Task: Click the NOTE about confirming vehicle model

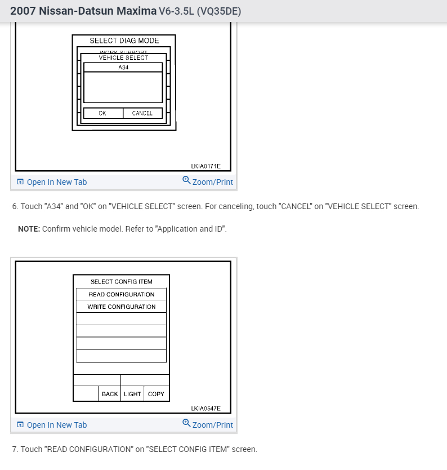Action: click(123, 229)
